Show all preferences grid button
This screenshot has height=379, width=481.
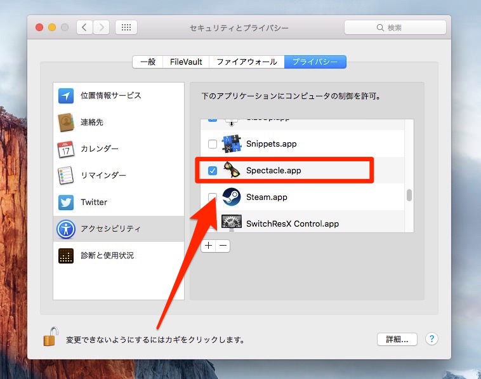pyautogui.click(x=126, y=28)
